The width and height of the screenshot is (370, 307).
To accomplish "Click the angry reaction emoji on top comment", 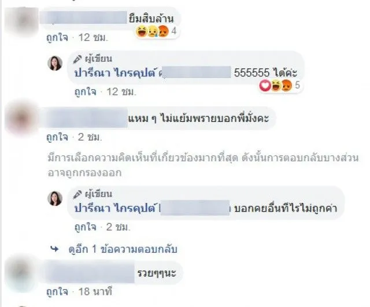I will point(163,31).
